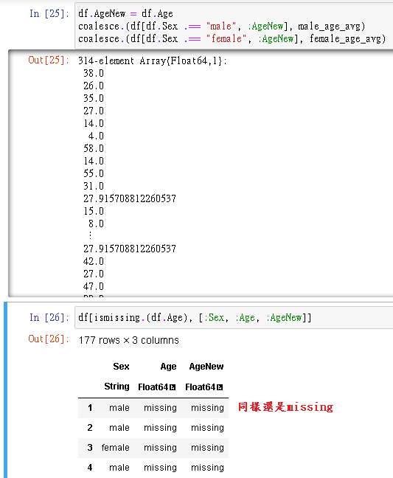This screenshot has width=393, height=478.
Task: Click 'male' in table row 1
Action: pos(119,408)
